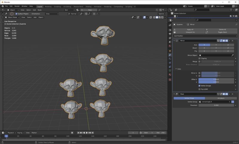Play the animation forward

coord(87,133)
